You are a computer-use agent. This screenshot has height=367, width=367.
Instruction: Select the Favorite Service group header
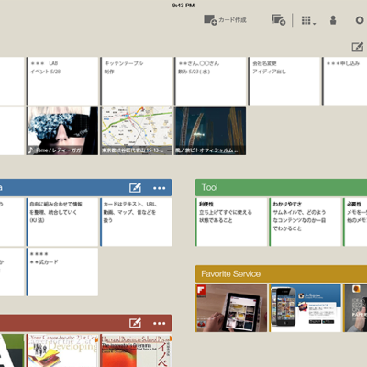[281, 273]
